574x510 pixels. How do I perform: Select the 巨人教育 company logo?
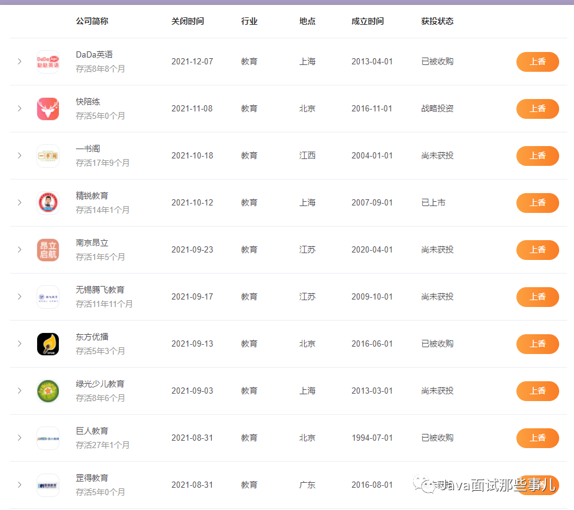click(48, 438)
